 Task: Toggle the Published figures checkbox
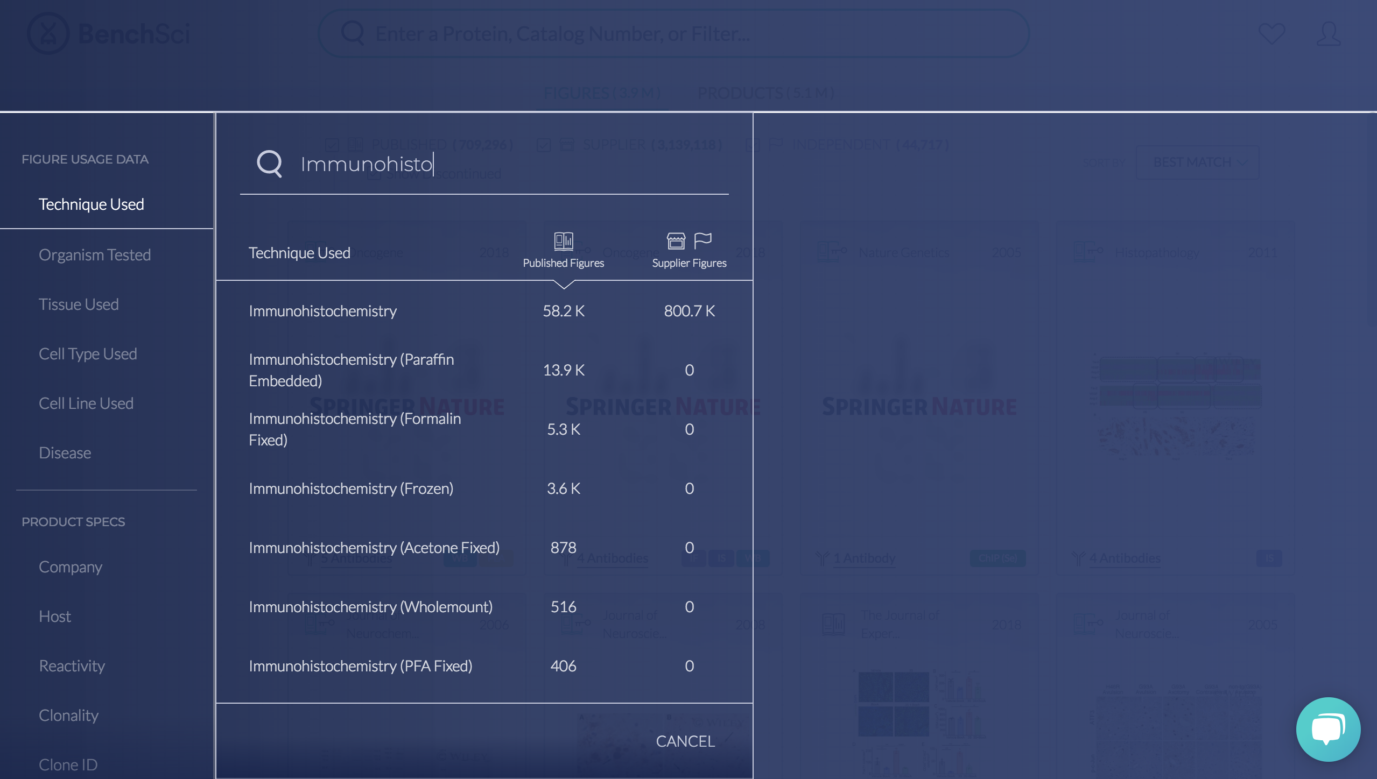pos(332,145)
